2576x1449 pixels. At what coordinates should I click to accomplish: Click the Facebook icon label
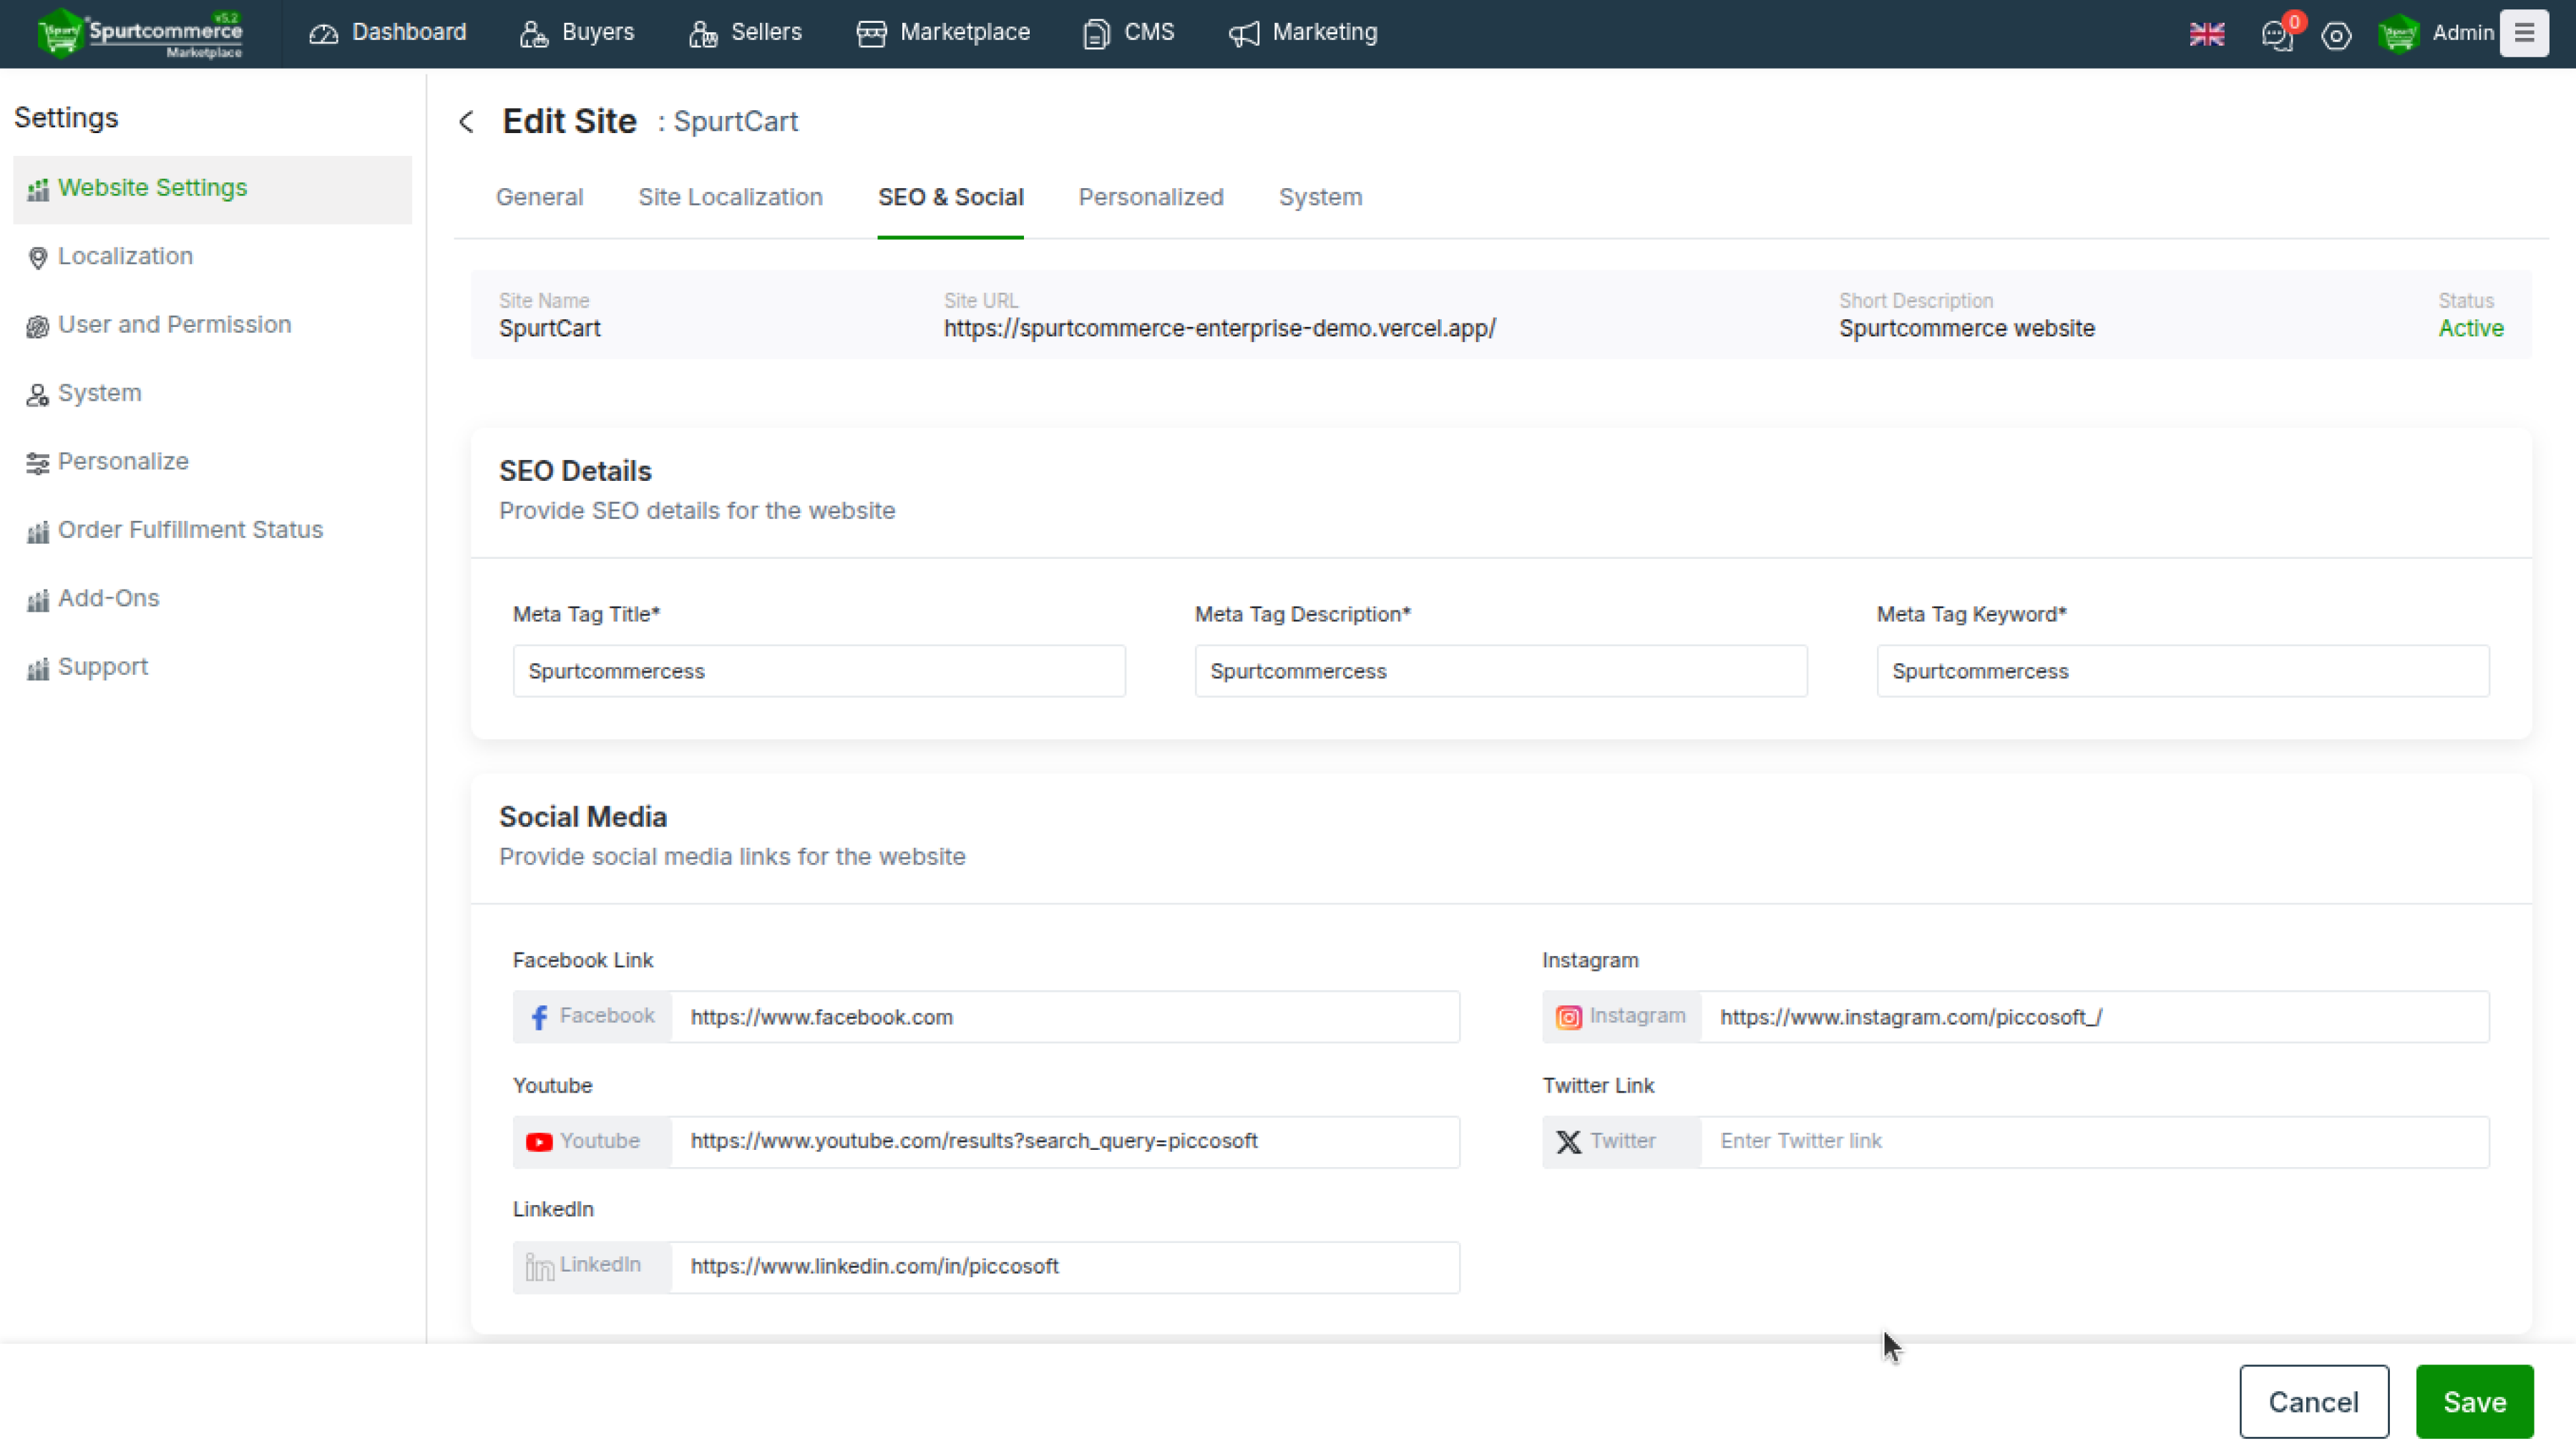point(592,1016)
